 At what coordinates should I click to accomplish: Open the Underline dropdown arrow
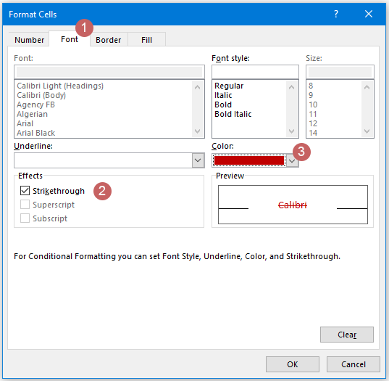[198, 160]
